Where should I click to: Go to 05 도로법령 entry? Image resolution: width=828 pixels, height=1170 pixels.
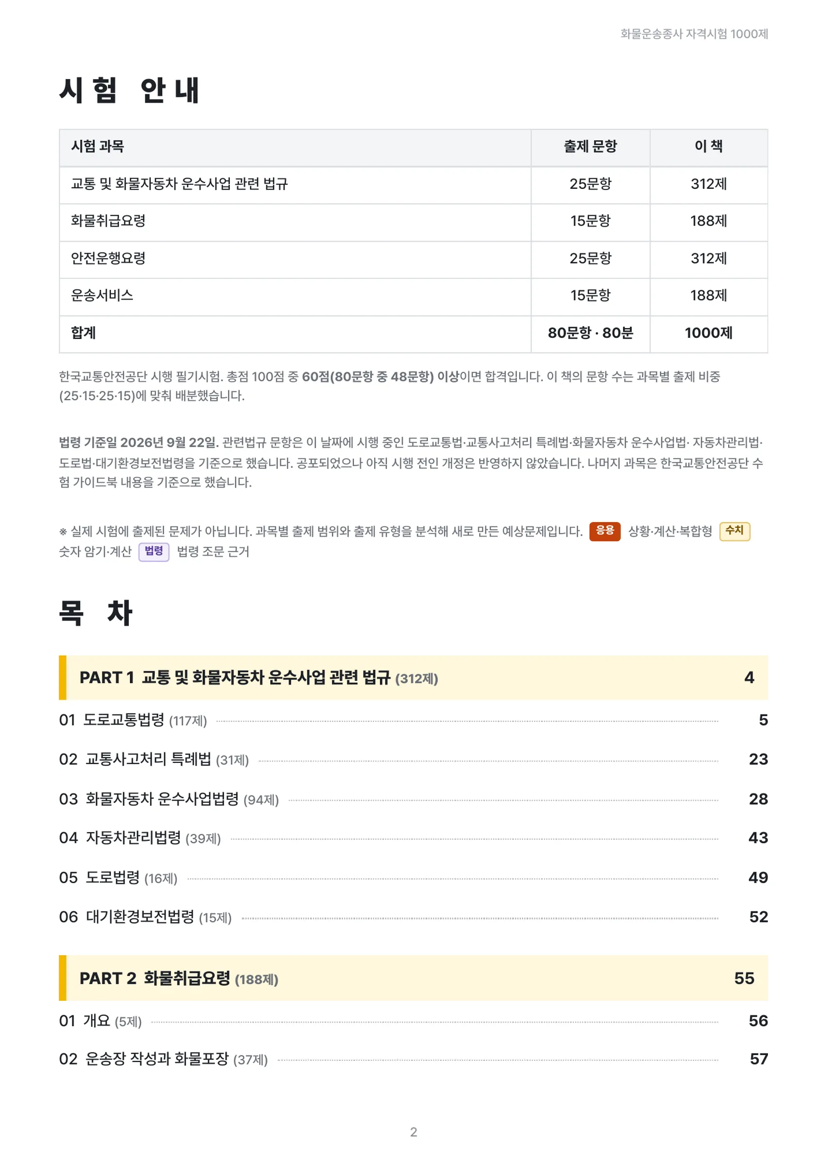click(413, 877)
